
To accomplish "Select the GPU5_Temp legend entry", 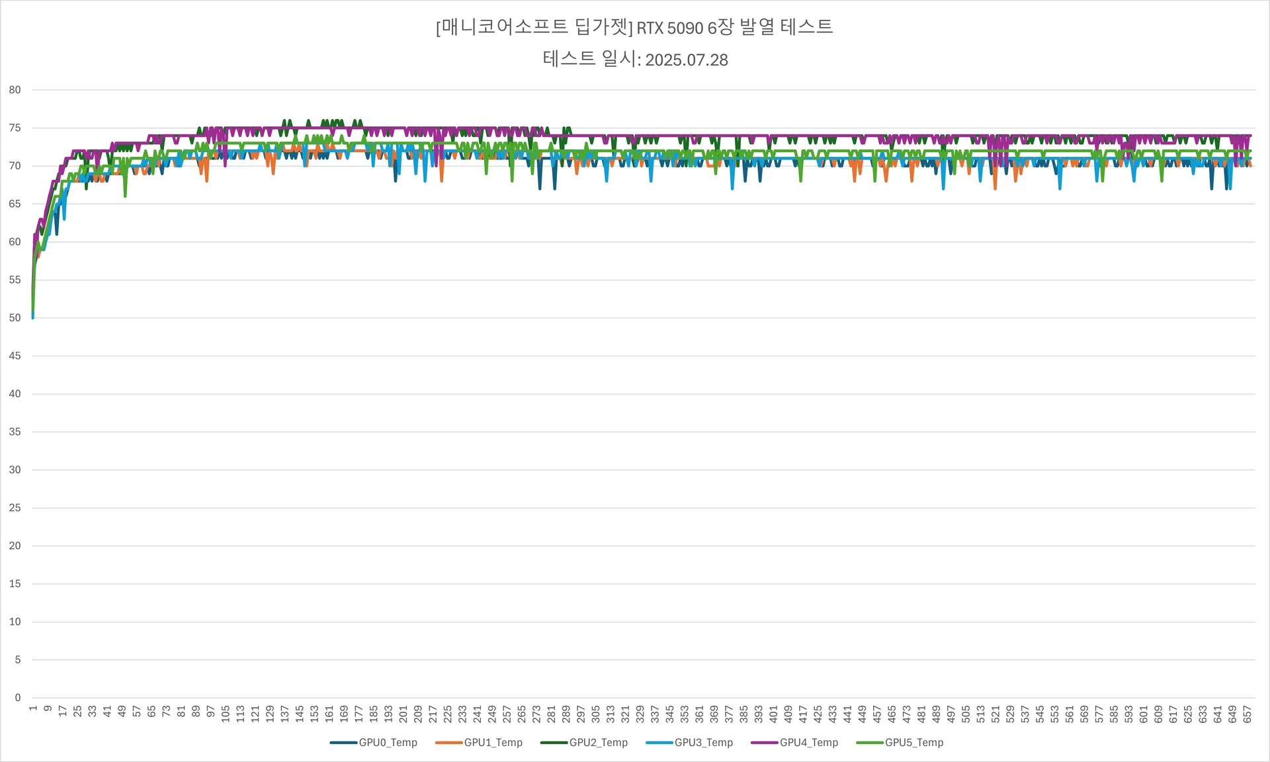I will 913,743.
